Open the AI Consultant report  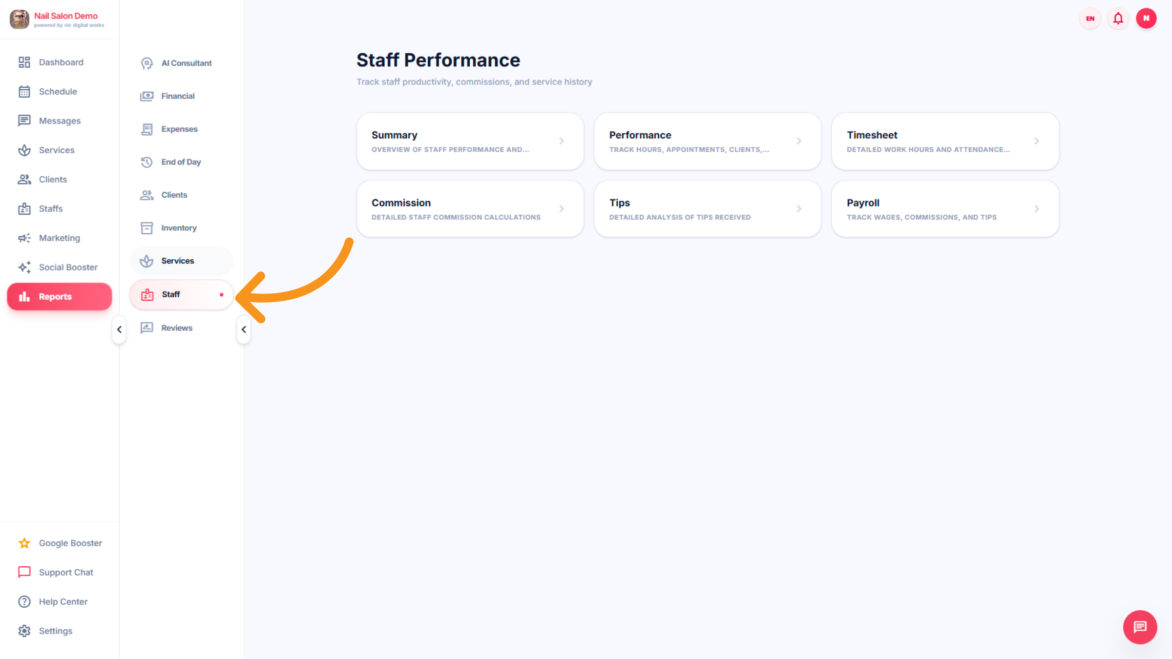click(186, 63)
